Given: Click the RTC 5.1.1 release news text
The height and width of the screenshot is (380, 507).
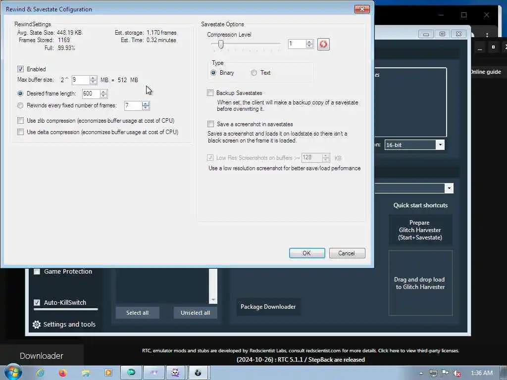Looking at the screenshot, I should pyautogui.click(x=301, y=360).
